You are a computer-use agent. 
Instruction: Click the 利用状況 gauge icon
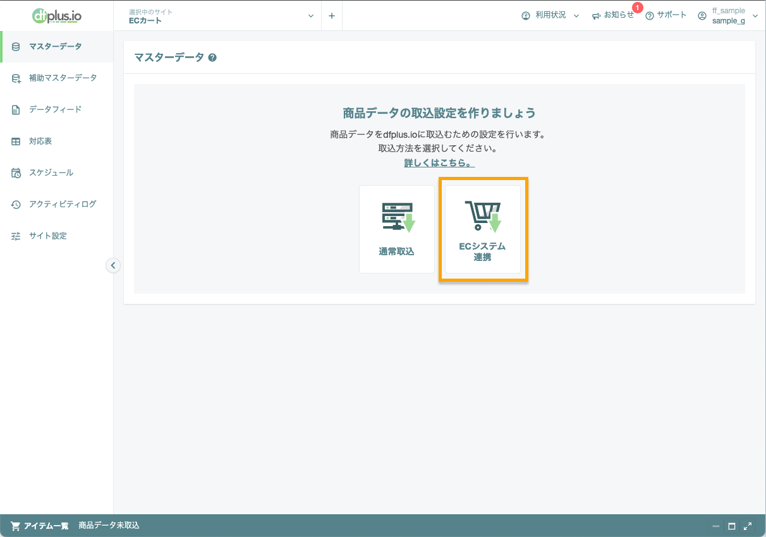click(526, 16)
